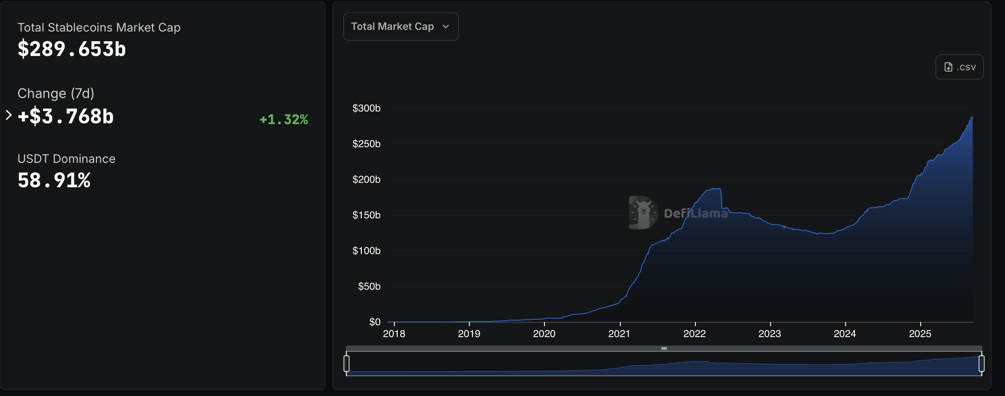Screen dimensions: 1005x396
Task: Click the 2025 label on the x-axis
Action: (921, 333)
